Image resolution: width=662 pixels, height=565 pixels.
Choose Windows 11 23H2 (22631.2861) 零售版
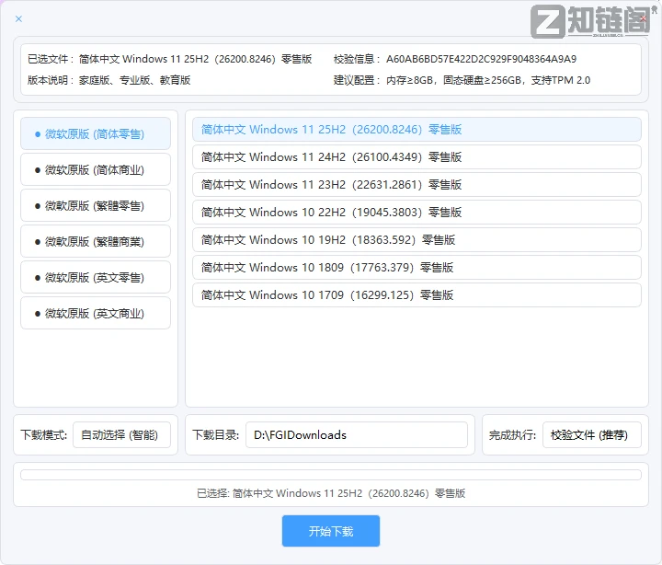pos(417,185)
